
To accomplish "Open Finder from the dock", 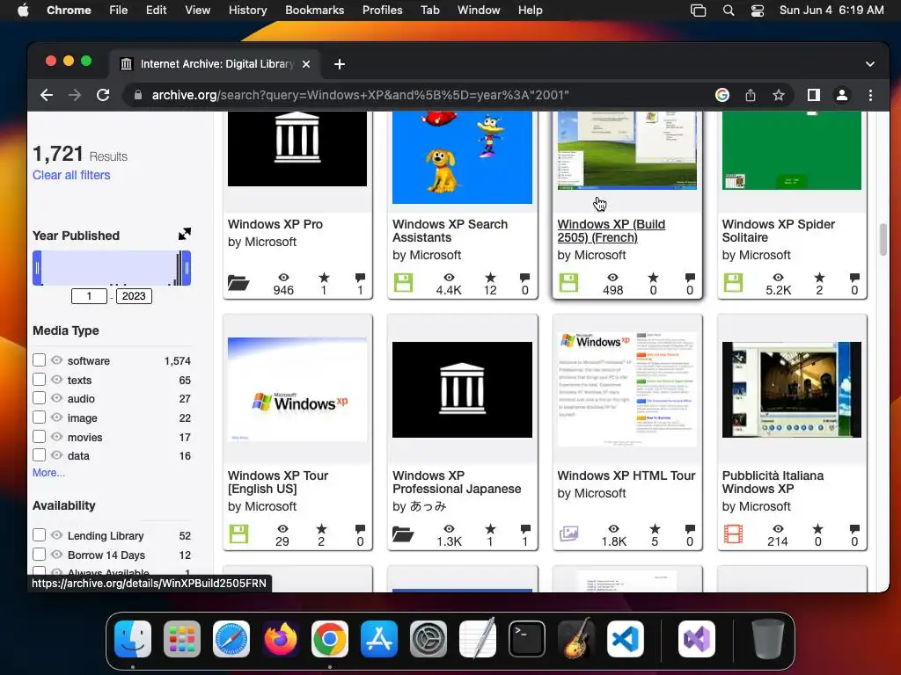I will tap(133, 639).
